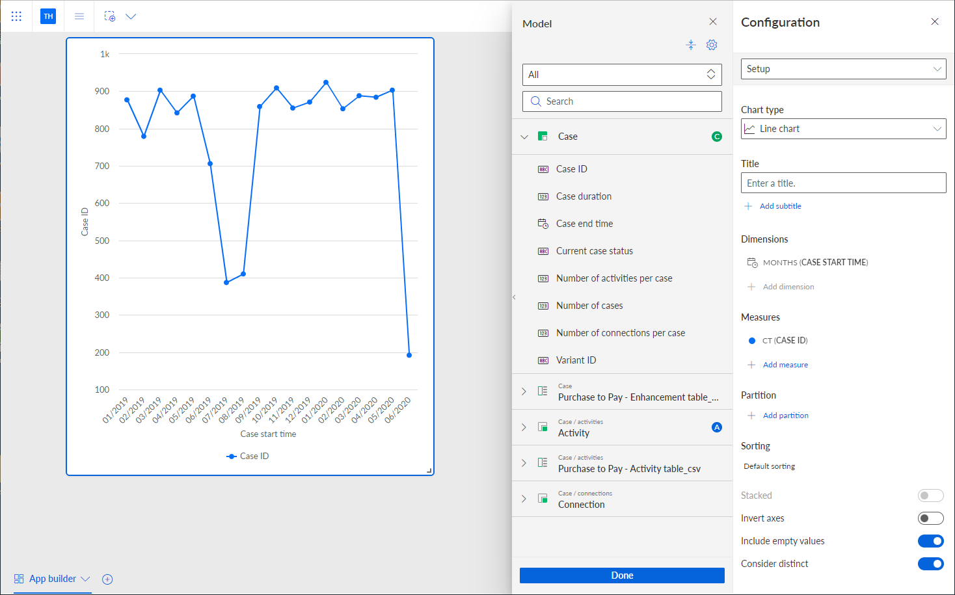Expand the Activity group
The height and width of the screenshot is (595, 955).
(524, 427)
